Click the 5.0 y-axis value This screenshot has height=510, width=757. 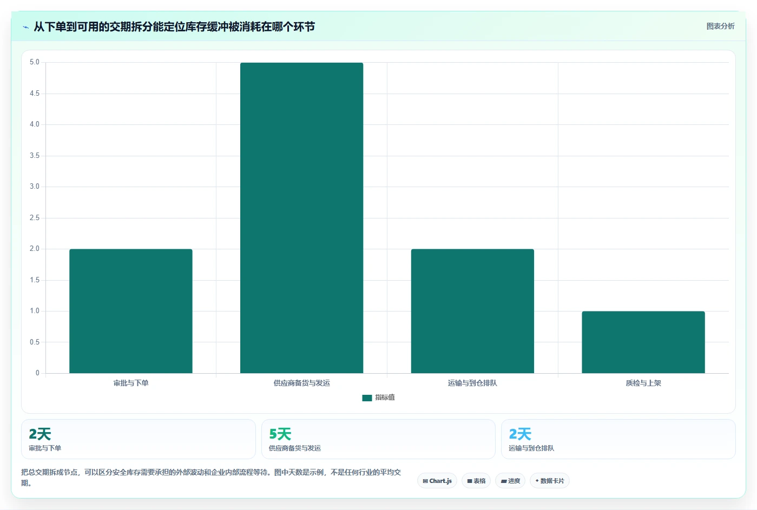pos(35,62)
